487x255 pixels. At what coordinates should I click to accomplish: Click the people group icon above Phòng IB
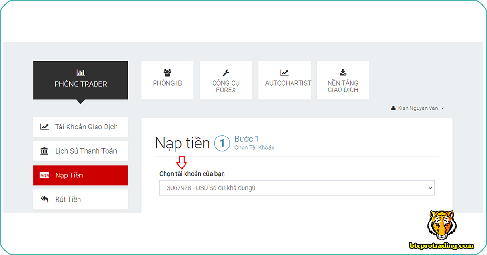coord(167,73)
